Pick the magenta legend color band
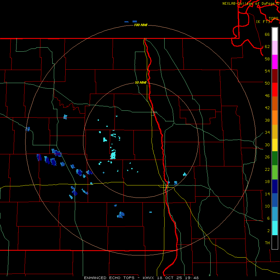Viewport: 280px width, 280px height. [x=275, y=62]
